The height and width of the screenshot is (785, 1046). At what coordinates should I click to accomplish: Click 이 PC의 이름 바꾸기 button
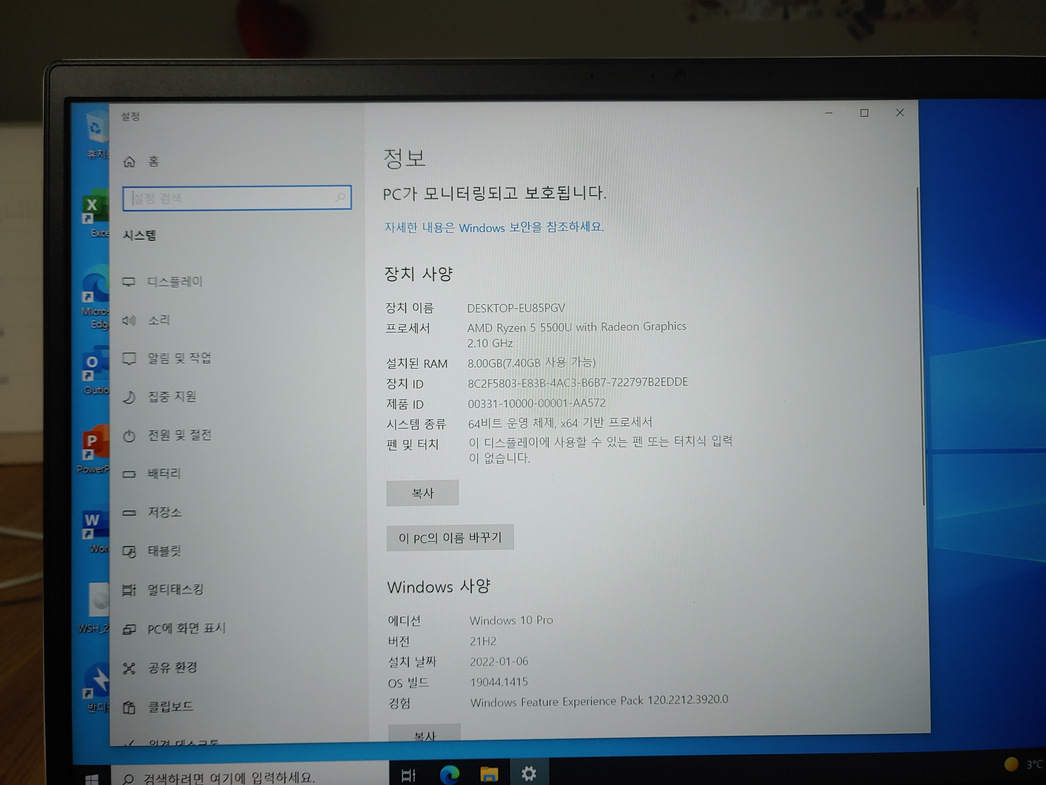450,538
